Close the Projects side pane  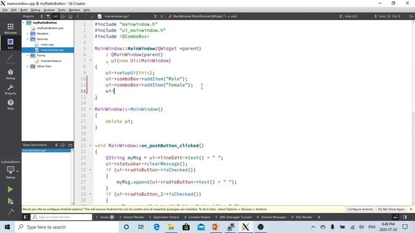pos(70,16)
